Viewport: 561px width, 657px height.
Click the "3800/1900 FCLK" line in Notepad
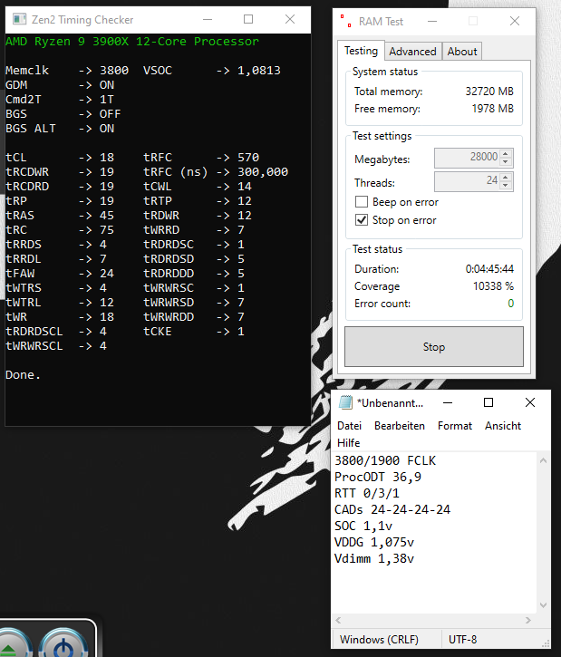385,461
